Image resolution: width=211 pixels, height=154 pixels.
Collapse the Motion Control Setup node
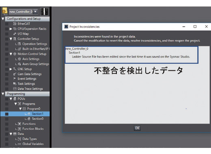pyautogui.click(x=11, y=54)
